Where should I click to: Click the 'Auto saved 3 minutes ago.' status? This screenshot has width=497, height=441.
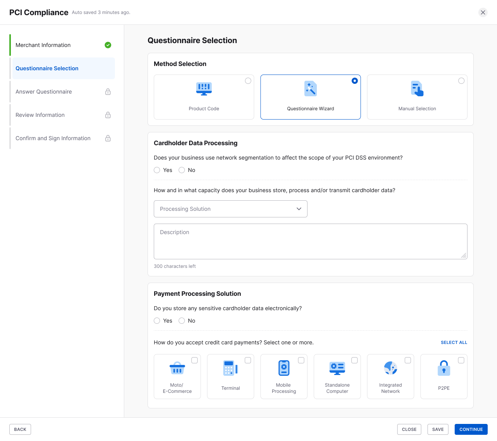click(x=101, y=12)
